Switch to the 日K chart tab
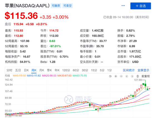Image resolution: width=153 pixels, height=118 pixels. coord(26,70)
